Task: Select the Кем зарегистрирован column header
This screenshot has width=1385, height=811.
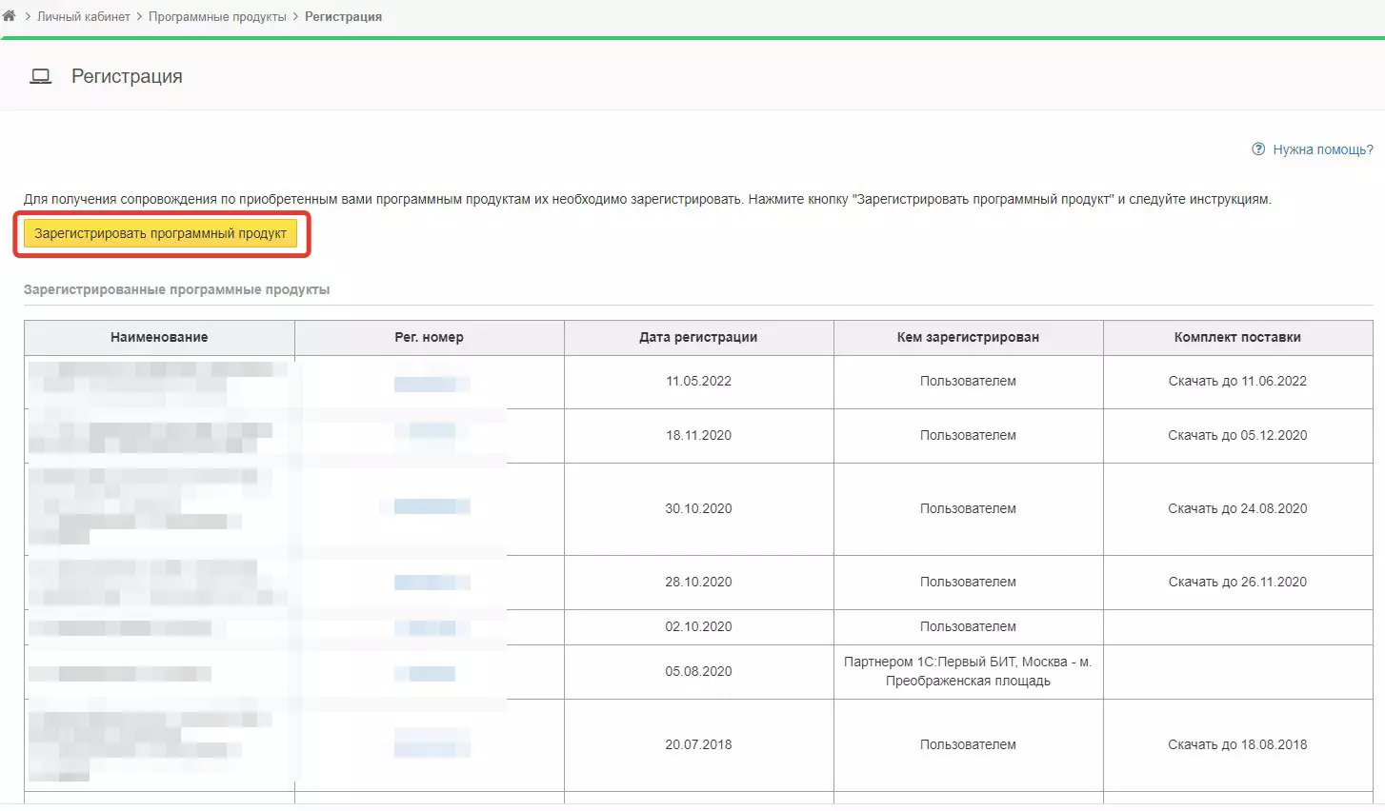Action: [968, 337]
